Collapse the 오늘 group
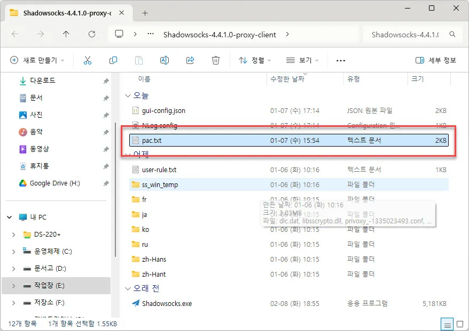 (128, 95)
